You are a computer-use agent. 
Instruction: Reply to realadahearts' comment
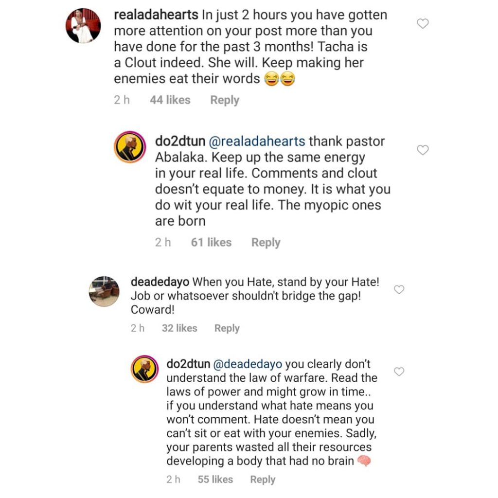[x=224, y=100]
